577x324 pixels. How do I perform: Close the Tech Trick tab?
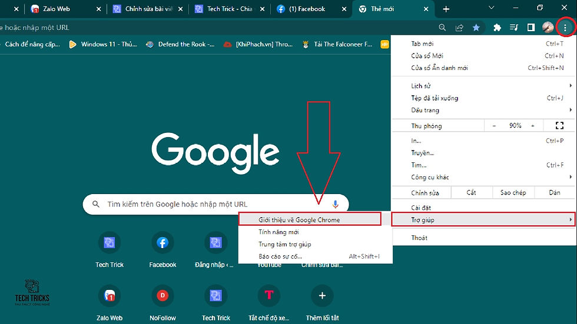262,9
